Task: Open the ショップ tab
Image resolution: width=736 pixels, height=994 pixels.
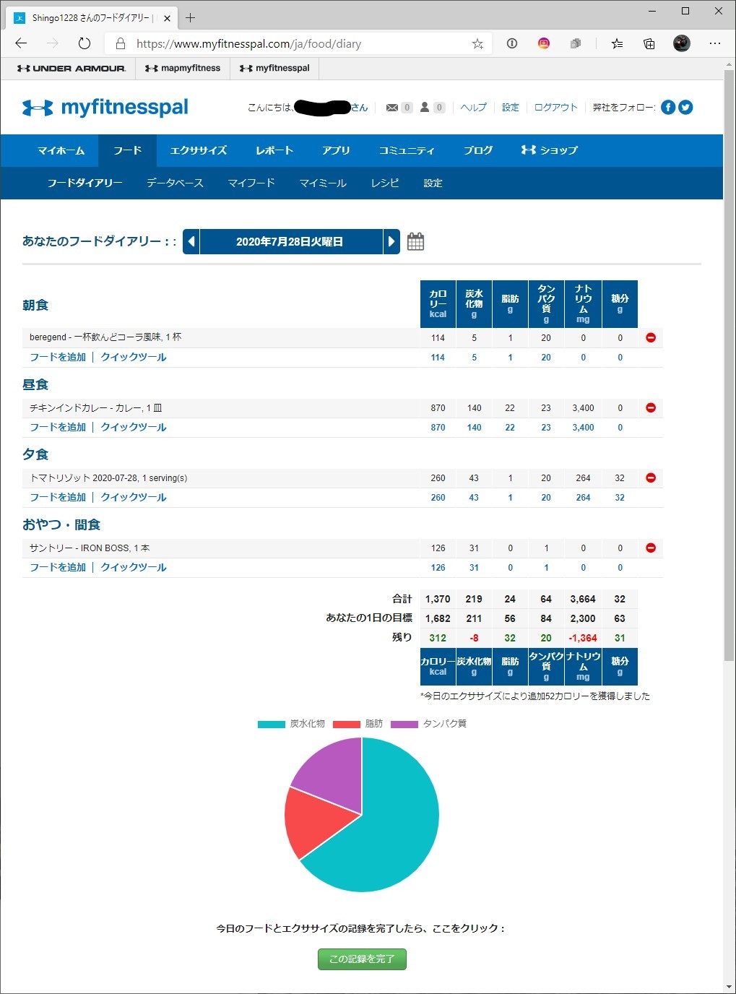Action: (550, 150)
